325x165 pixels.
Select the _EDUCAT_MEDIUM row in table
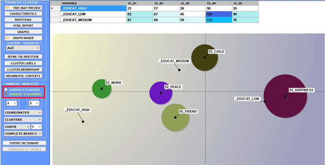point(154,20)
